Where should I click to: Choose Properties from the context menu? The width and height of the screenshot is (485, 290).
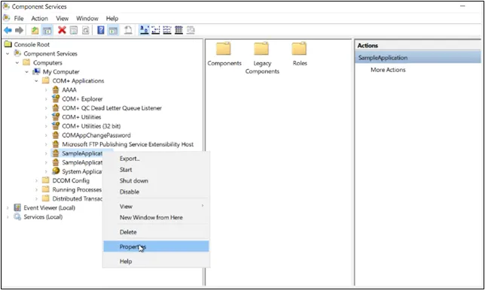tap(156, 246)
